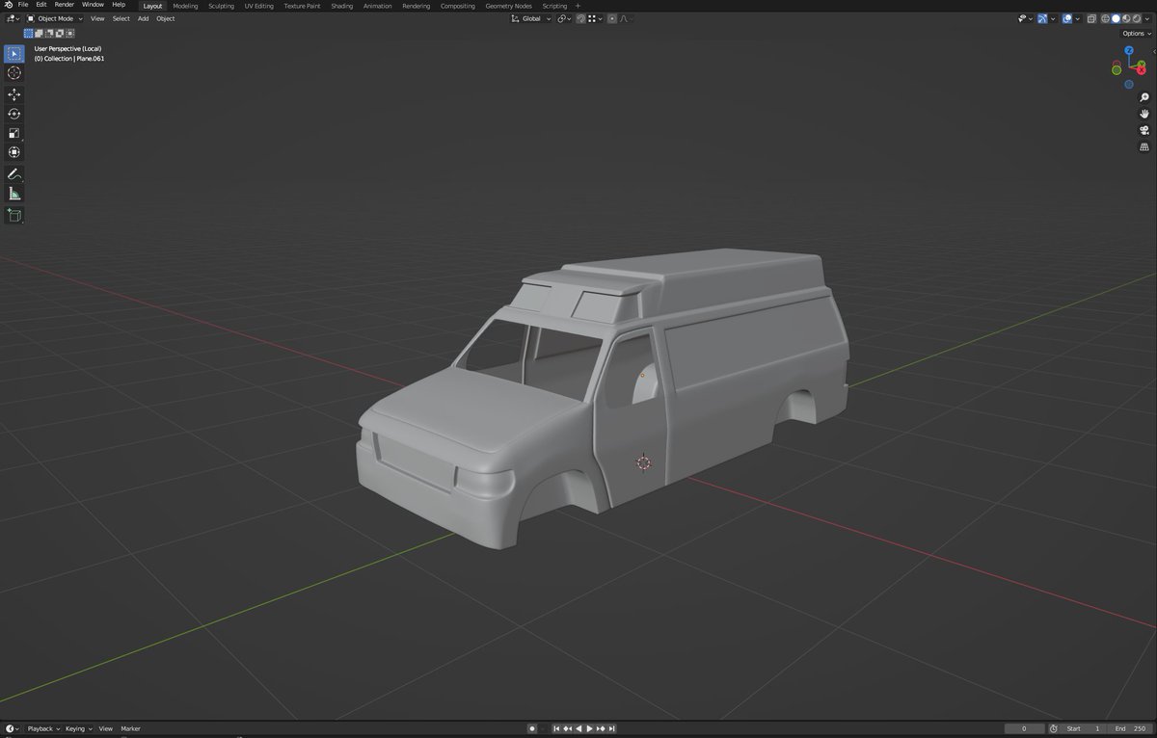Open the overlays settings dropdown arrow

pos(1077,18)
